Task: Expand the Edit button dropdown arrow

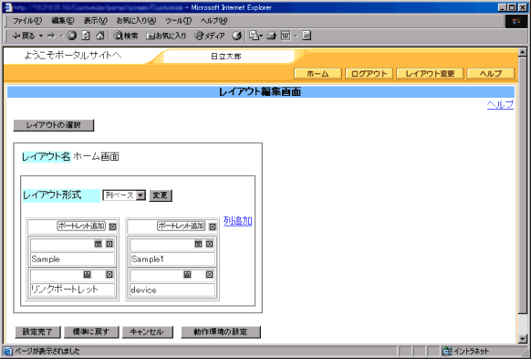Action: 296,36
